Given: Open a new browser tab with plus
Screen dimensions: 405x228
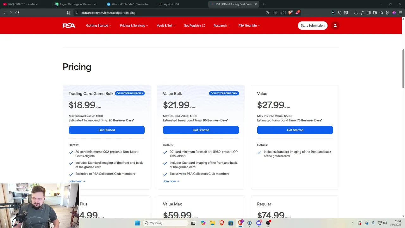Looking at the screenshot, I should tap(264, 4).
